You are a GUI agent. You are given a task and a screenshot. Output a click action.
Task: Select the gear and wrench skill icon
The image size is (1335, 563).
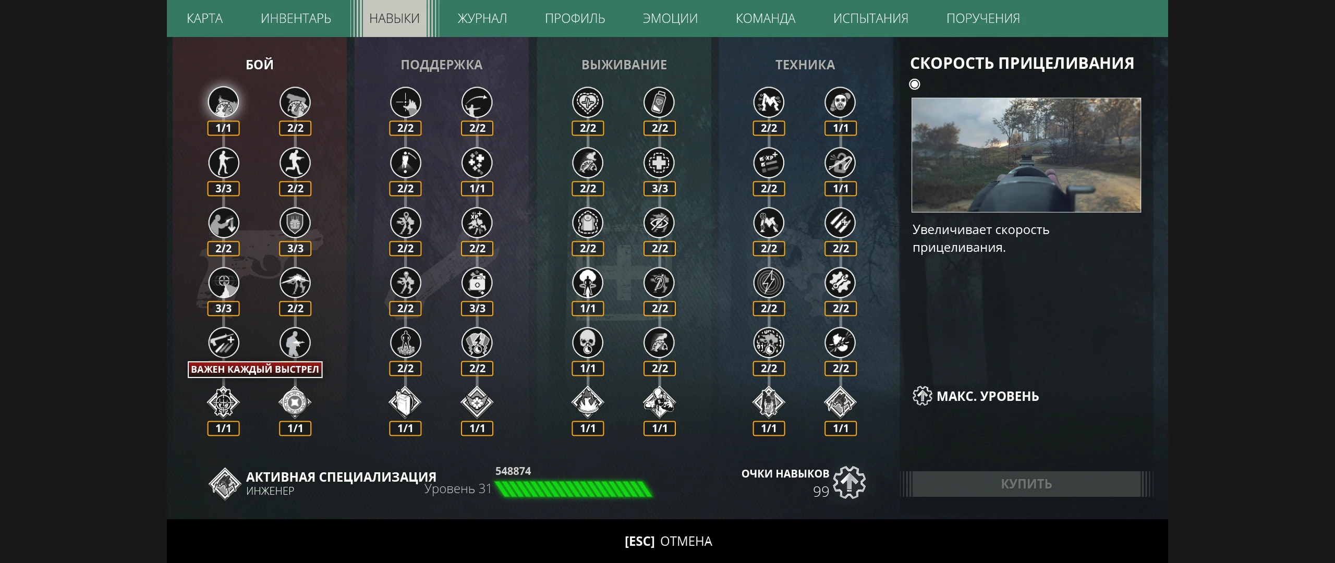click(840, 283)
